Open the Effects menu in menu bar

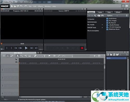pos(40,6)
